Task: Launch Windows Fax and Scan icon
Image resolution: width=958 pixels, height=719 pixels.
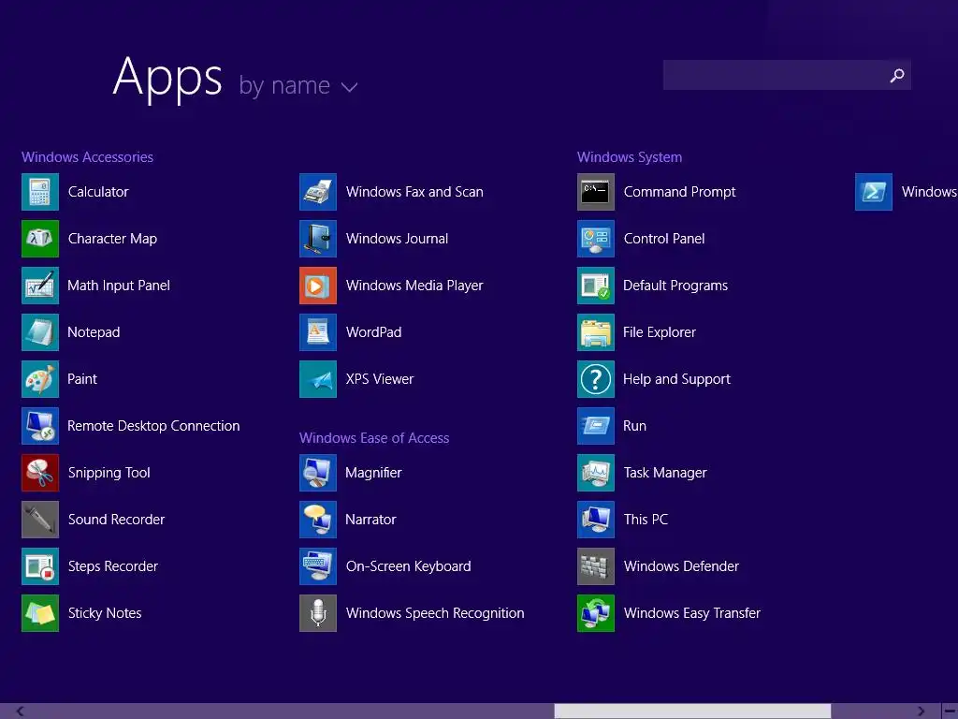Action: 318,192
